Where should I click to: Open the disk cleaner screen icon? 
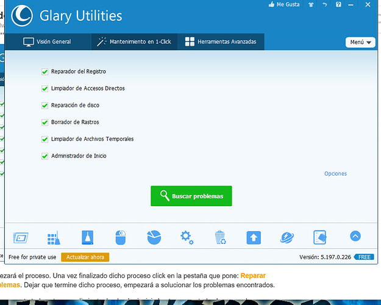(x=20, y=238)
